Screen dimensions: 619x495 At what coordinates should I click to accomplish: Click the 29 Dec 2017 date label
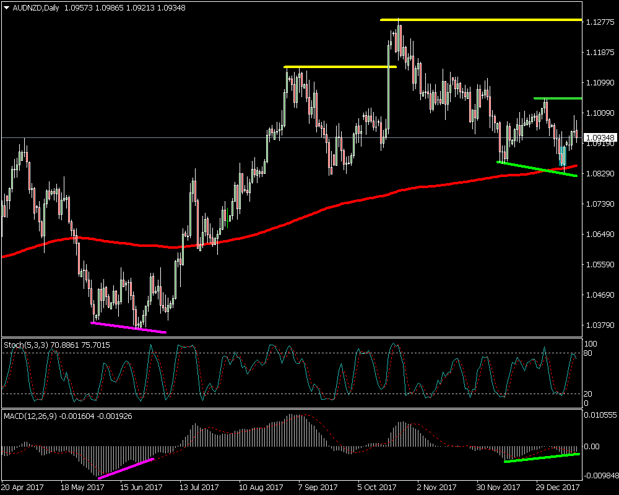pyautogui.click(x=557, y=487)
